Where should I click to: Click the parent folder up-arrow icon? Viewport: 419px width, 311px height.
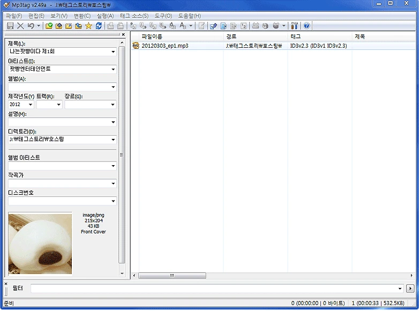click(x=79, y=26)
